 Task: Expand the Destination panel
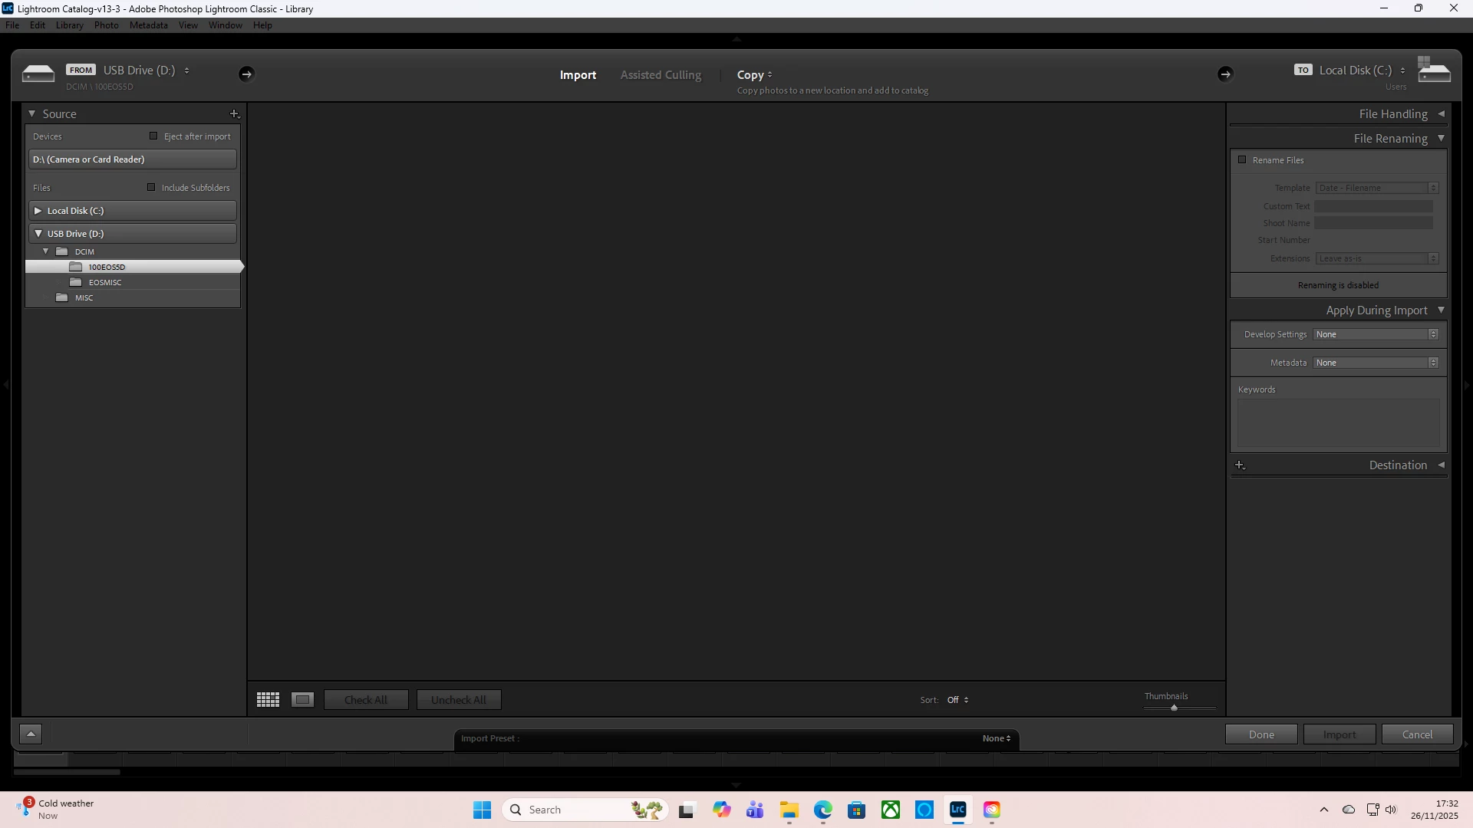[1442, 465]
